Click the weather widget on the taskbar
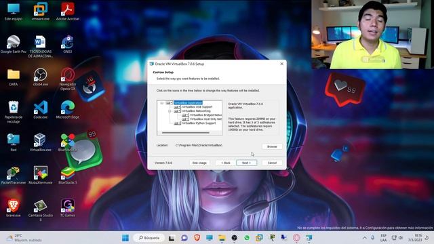The height and width of the screenshot is (244, 434). click(24, 238)
